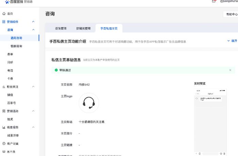Click the 基木鱼 sidebar icon

coord(4,152)
